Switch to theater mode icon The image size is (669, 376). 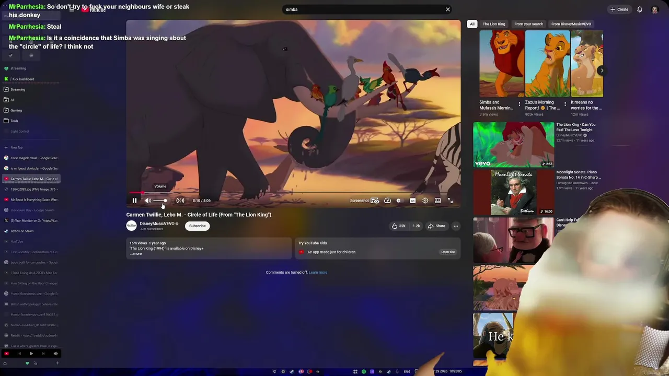point(437,201)
